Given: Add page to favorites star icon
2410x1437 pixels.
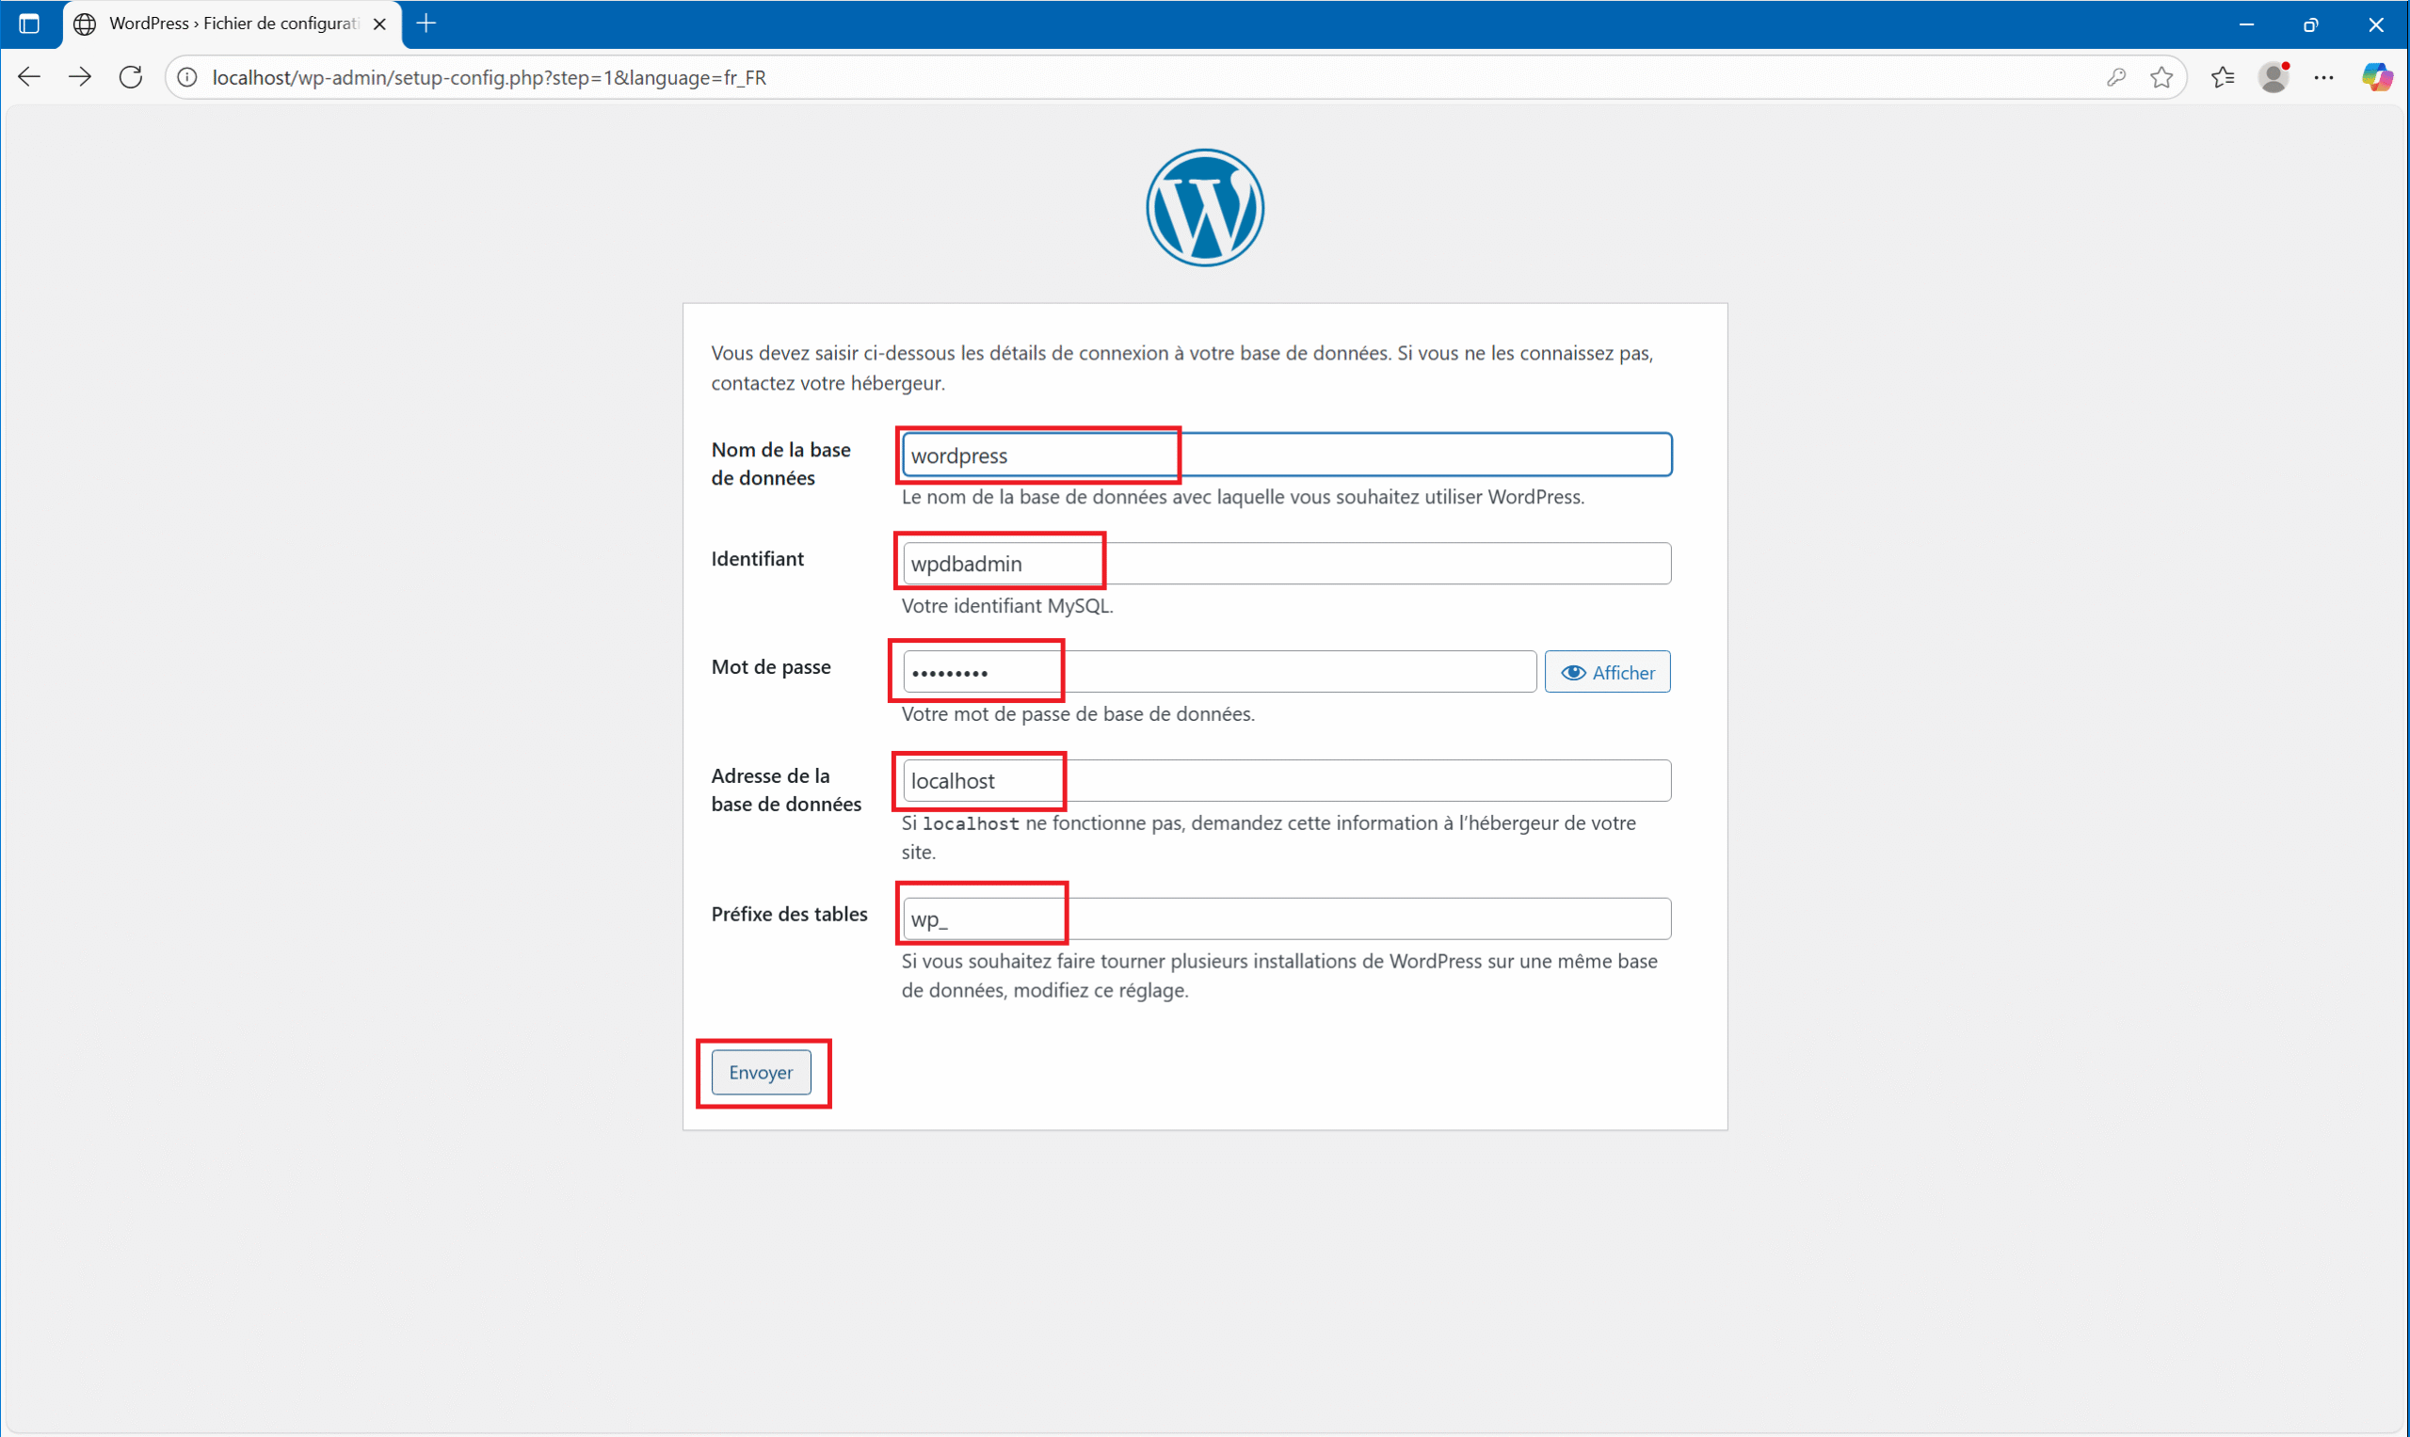Looking at the screenshot, I should 2161,77.
